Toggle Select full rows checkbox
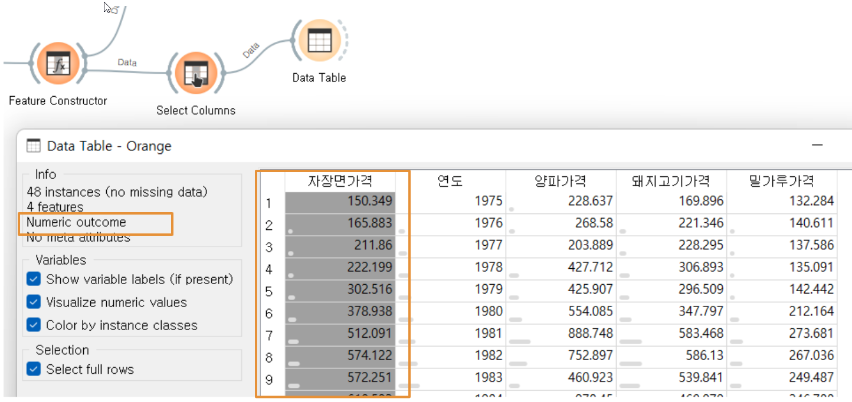 [34, 370]
